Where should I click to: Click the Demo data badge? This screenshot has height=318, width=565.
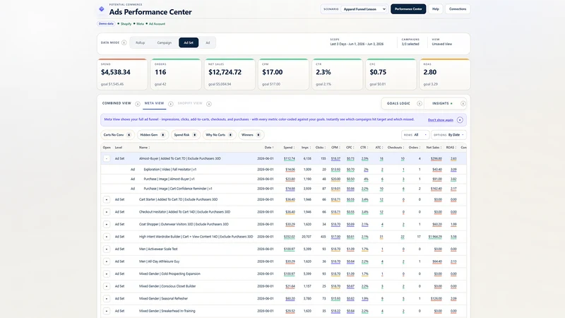coord(106,24)
